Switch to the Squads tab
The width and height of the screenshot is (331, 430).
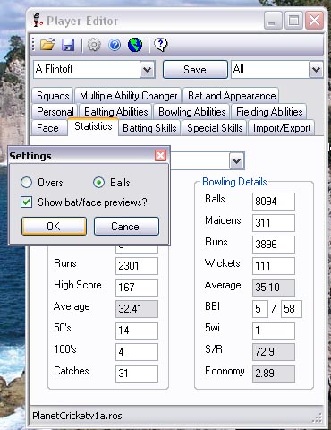coord(53,96)
